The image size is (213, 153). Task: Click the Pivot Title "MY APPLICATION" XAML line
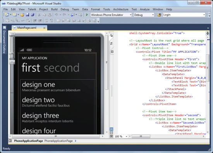coord(167,52)
